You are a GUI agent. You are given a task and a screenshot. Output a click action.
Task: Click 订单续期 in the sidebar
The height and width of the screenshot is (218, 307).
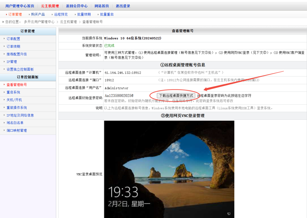pos(14,46)
